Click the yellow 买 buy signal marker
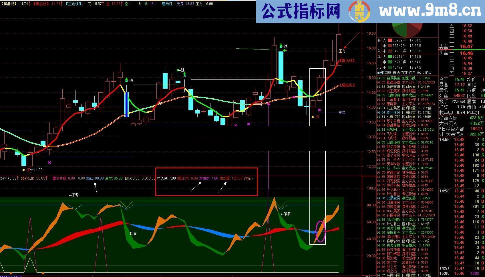485x277 pixels. coord(315,117)
